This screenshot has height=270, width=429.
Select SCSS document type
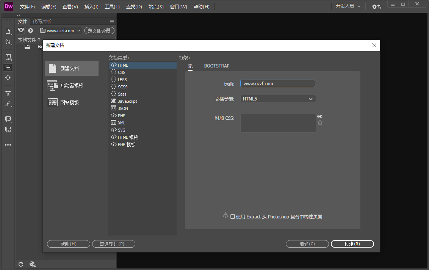tap(142, 87)
